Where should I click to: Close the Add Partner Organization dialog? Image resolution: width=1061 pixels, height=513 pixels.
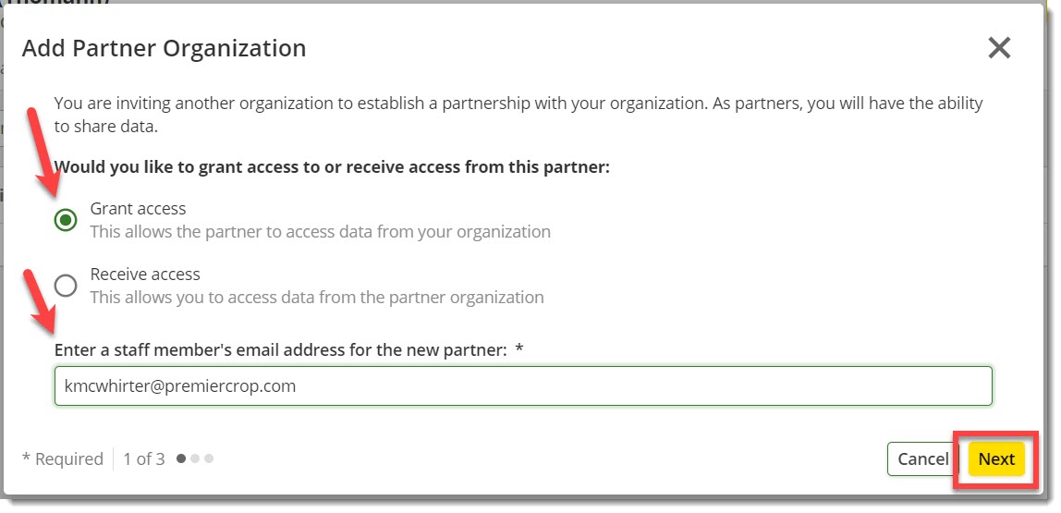pyautogui.click(x=999, y=48)
